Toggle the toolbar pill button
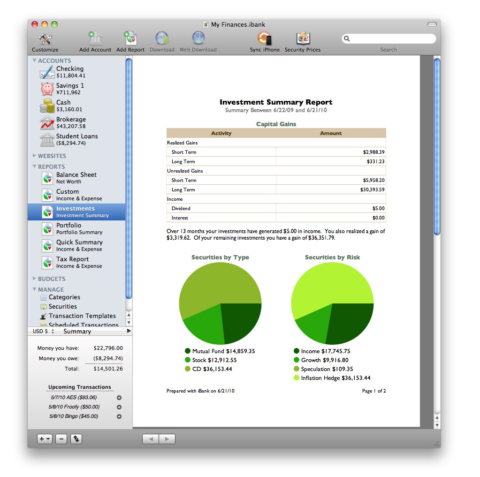This screenshot has width=480, height=477. coord(432,24)
